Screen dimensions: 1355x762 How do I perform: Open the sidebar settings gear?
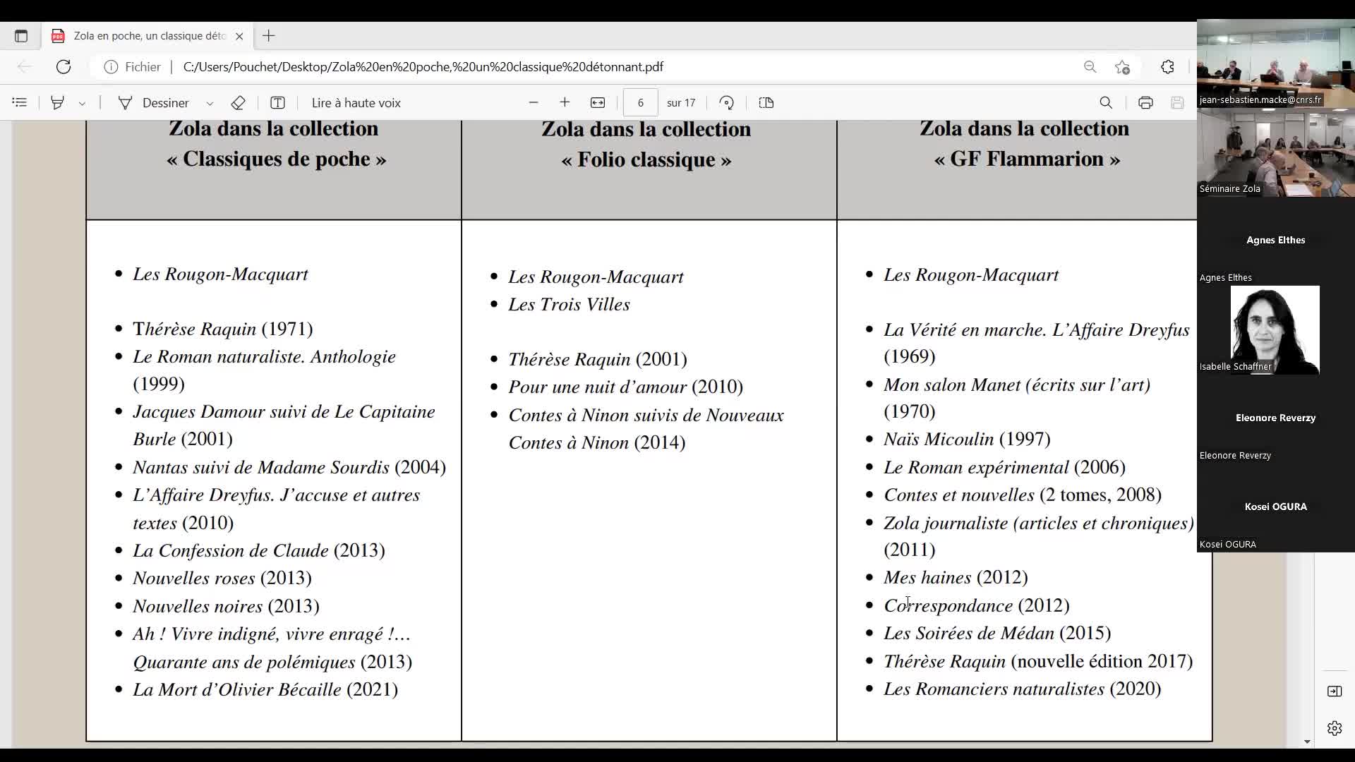[x=1335, y=728]
